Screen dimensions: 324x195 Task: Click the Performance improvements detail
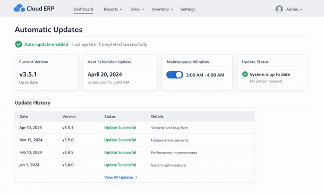(x=174, y=152)
